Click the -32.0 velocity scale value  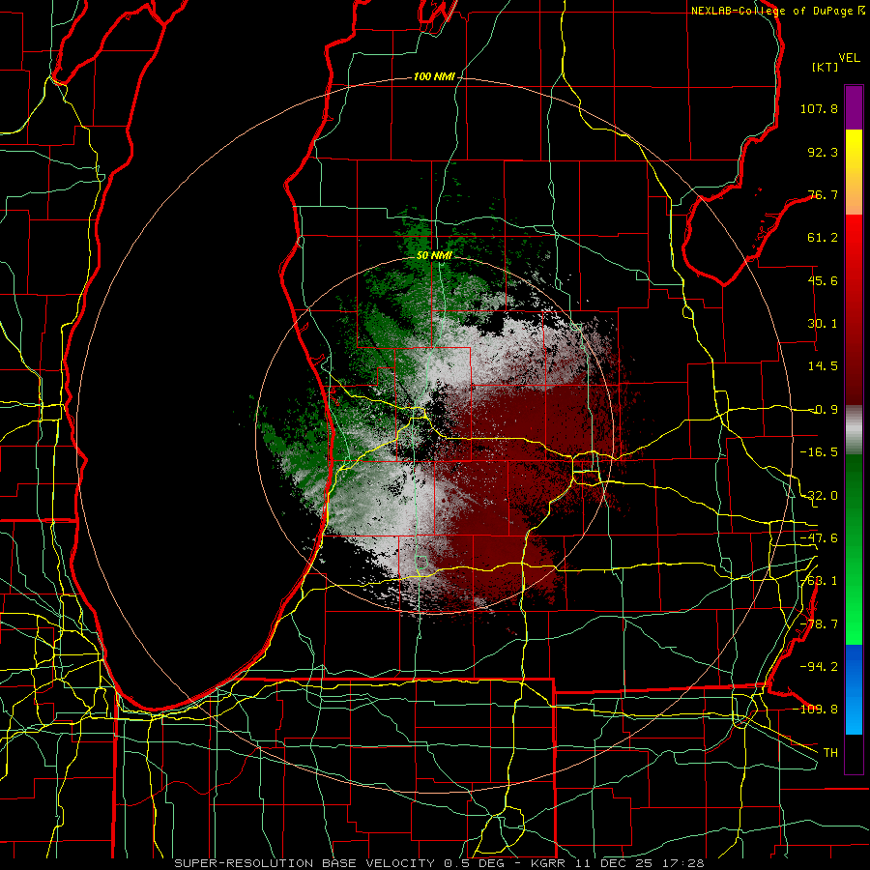(819, 496)
